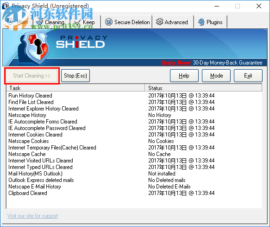270x227 pixels.
Task: Click the Task column header
Action: click(x=75, y=88)
